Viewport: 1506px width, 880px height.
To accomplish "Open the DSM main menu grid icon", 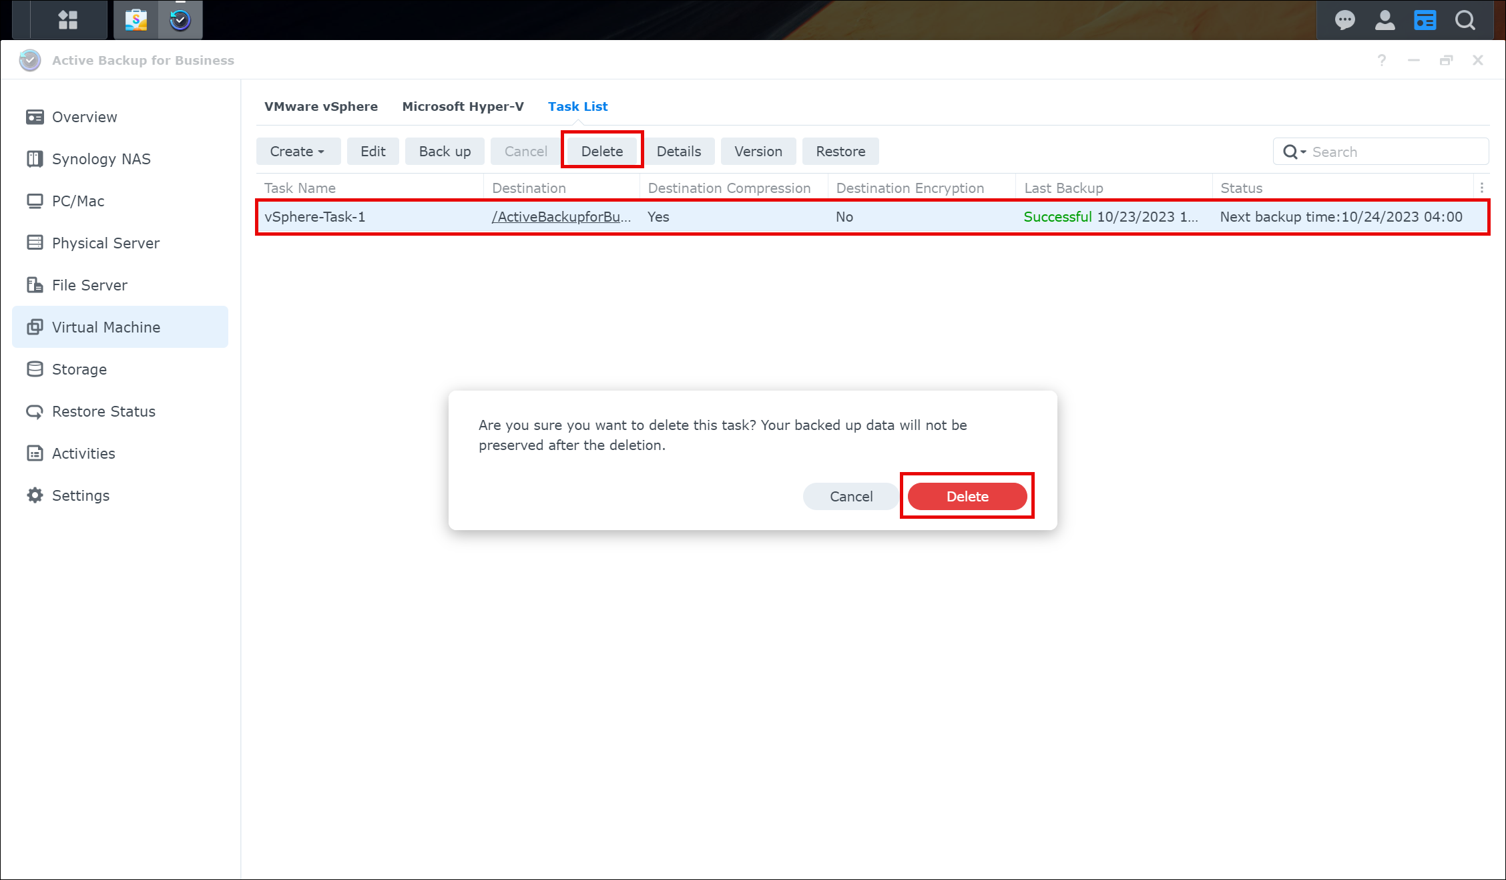I will (x=67, y=20).
